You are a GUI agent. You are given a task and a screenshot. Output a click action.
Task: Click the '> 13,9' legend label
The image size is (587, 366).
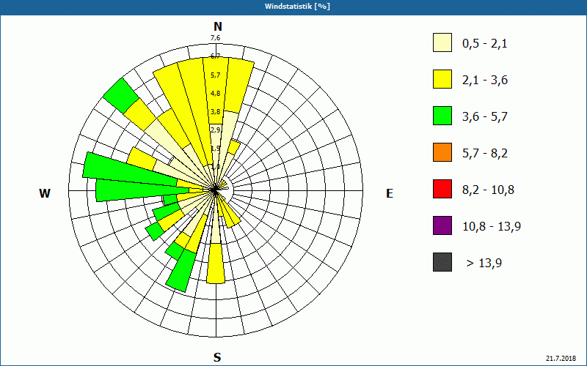(484, 264)
